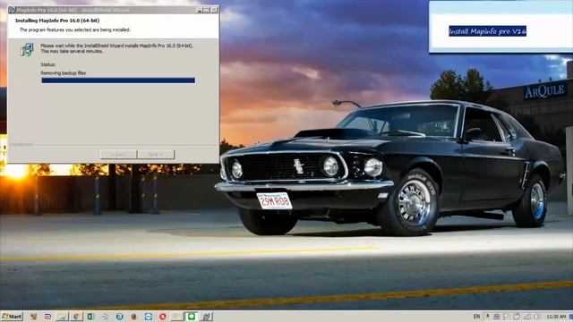Open the red round icon in taskbar
This screenshot has width=573, height=322.
tap(163, 317)
